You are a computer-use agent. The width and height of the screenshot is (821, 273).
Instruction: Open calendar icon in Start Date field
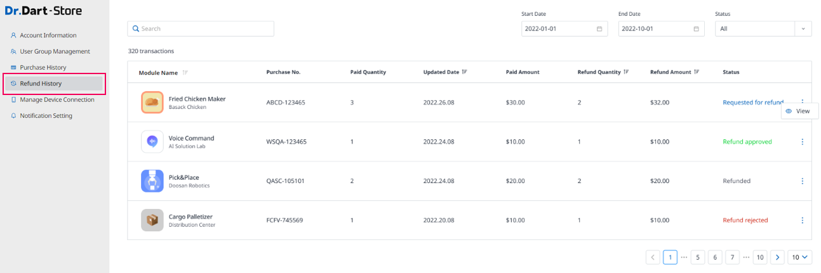599,29
